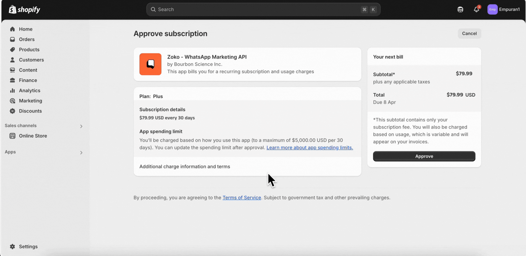Image resolution: width=526 pixels, height=256 pixels.
Task: Open Learn more about app spending limits link
Action: pos(309,148)
